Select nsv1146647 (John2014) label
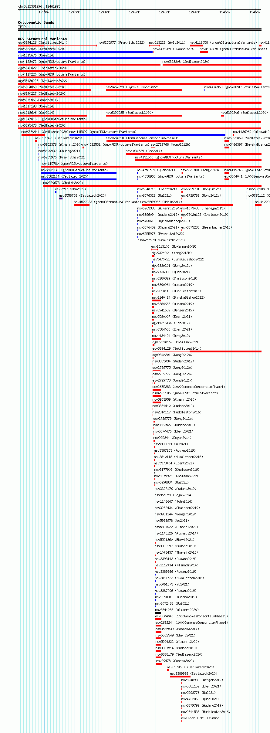This screenshot has height=733, width=270. tap(174, 501)
